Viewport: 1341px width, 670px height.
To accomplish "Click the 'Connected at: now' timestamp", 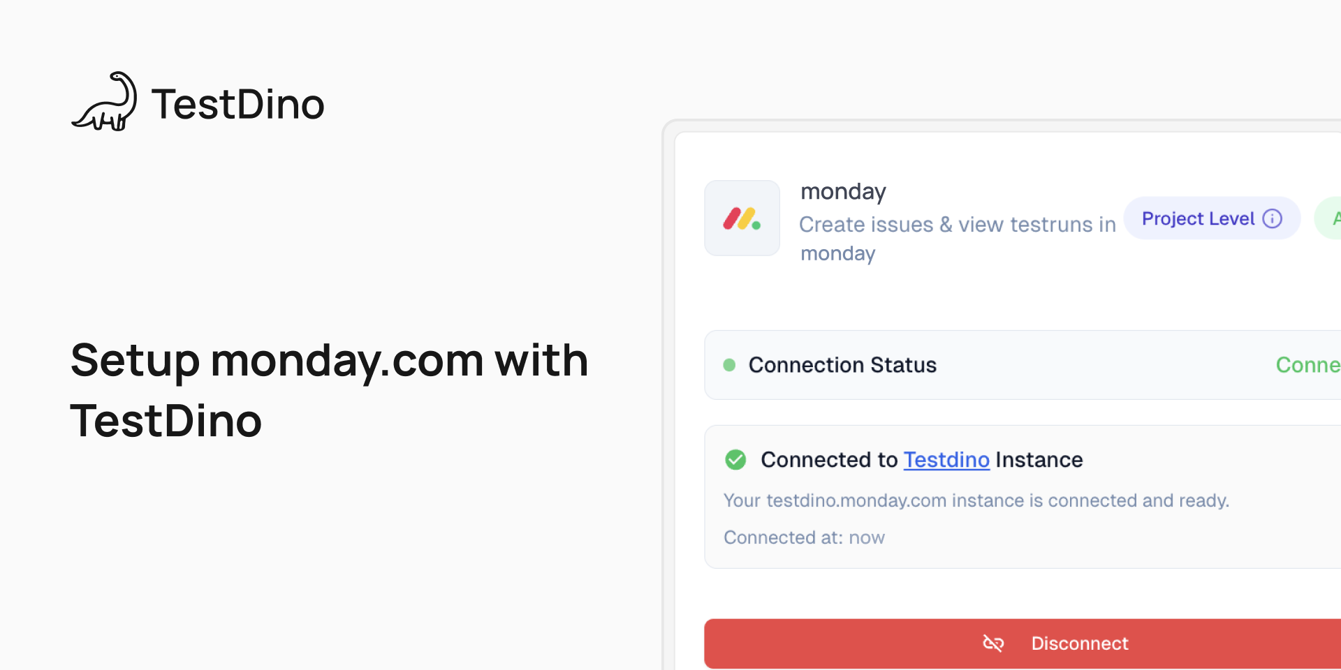I will [804, 537].
